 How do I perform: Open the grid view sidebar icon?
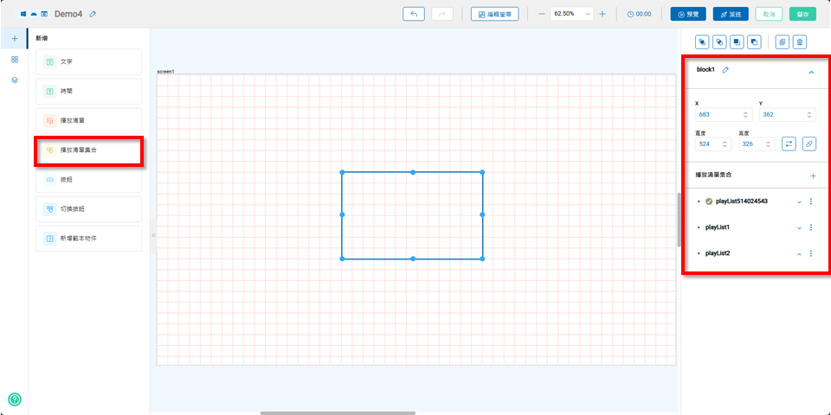(14, 59)
